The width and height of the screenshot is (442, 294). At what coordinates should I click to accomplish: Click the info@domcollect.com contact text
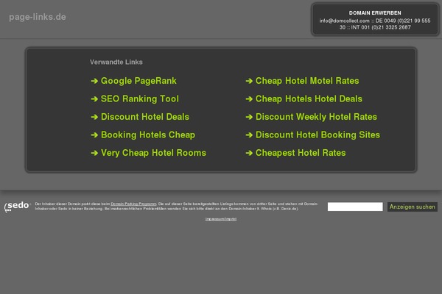tap(344, 21)
